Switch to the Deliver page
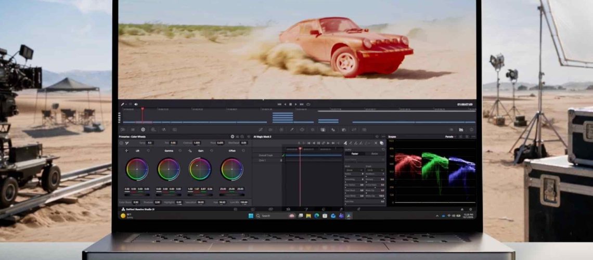 click(x=358, y=209)
